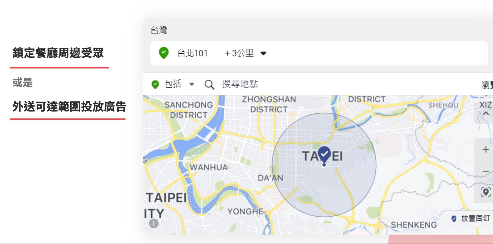Click the ZHONGSHAN DISTRICT map label
This screenshot has width=493, height=244.
[x=269, y=104]
